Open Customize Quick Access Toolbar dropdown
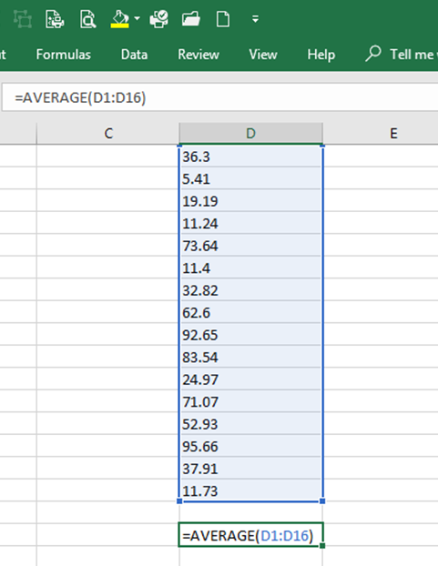Viewport: 438px width, 566px height. 255,19
